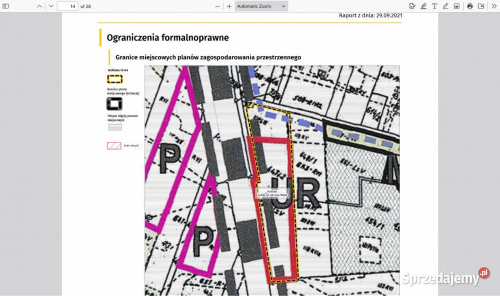This screenshot has height=296, width=500.
Task: Select the add image tool
Action: (456, 6)
